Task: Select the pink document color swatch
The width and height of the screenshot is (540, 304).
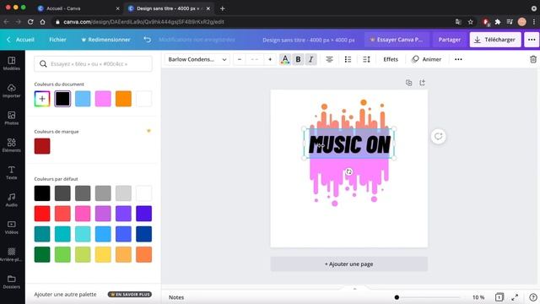Action: pos(103,99)
